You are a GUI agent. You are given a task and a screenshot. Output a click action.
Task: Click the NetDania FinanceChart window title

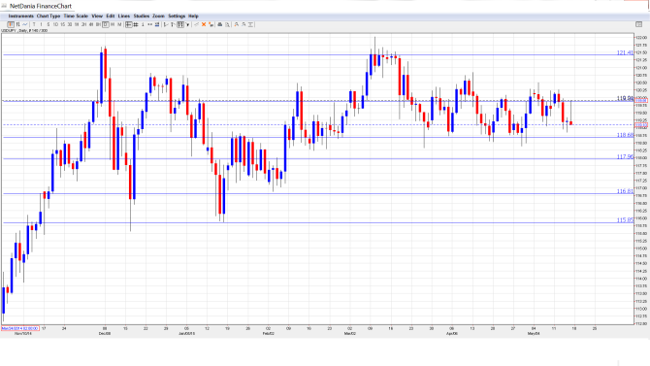click(41, 6)
